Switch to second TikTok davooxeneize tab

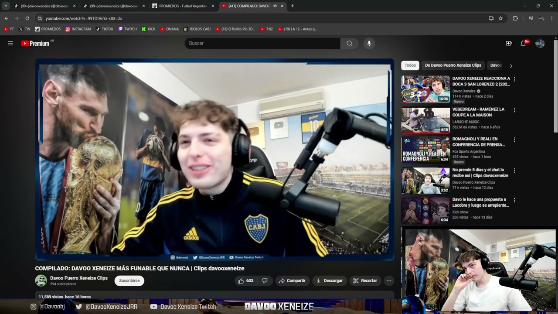(113, 6)
